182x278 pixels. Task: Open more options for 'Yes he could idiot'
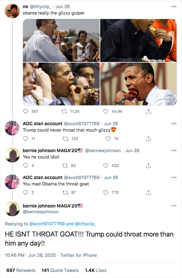[x=174, y=151]
